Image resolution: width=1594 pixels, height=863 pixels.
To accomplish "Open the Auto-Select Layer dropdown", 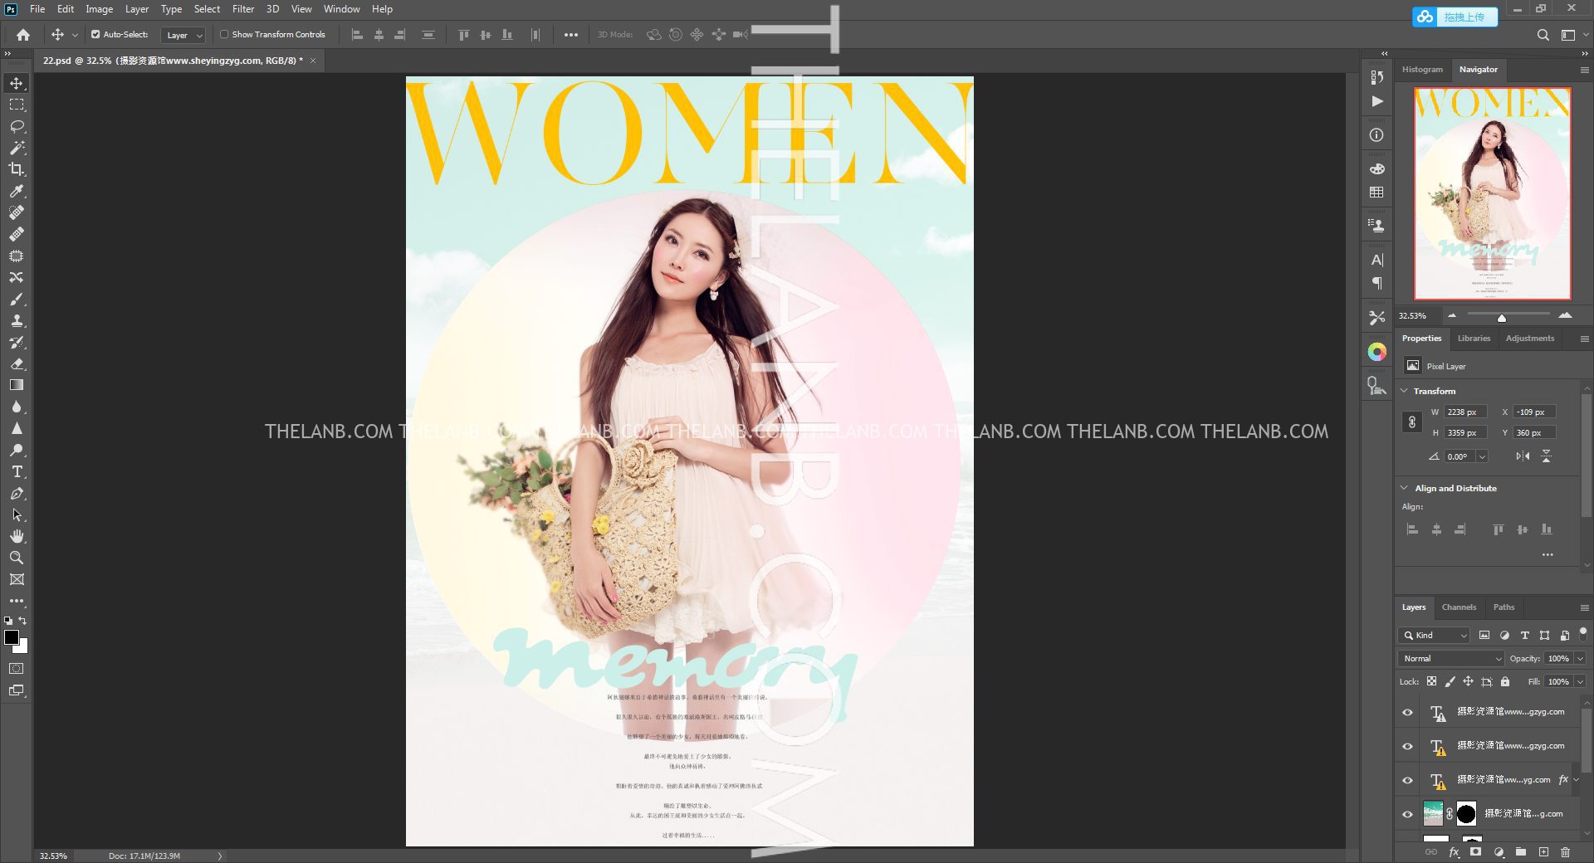I will 183,35.
